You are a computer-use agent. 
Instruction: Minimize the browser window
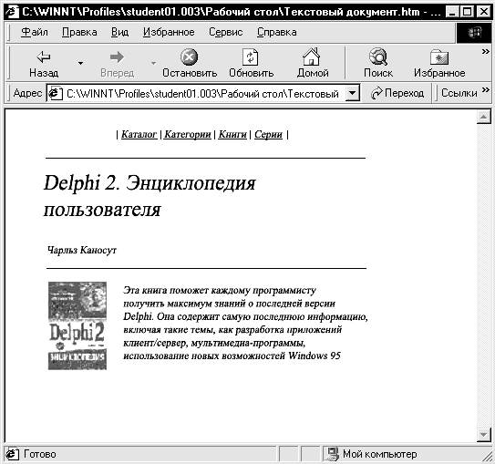[x=453, y=12]
